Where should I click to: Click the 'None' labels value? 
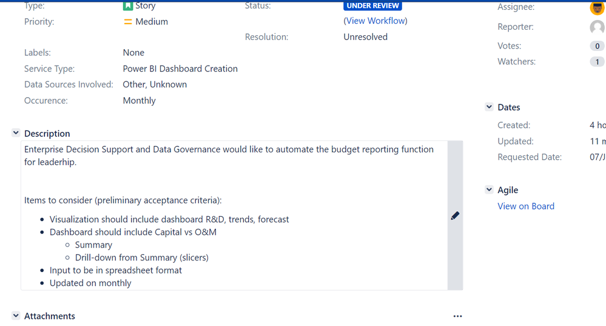(x=133, y=53)
